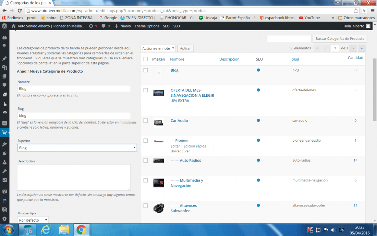This screenshot has width=377, height=236.
Task: Open the Acciones en lote dropdown
Action: [158, 48]
